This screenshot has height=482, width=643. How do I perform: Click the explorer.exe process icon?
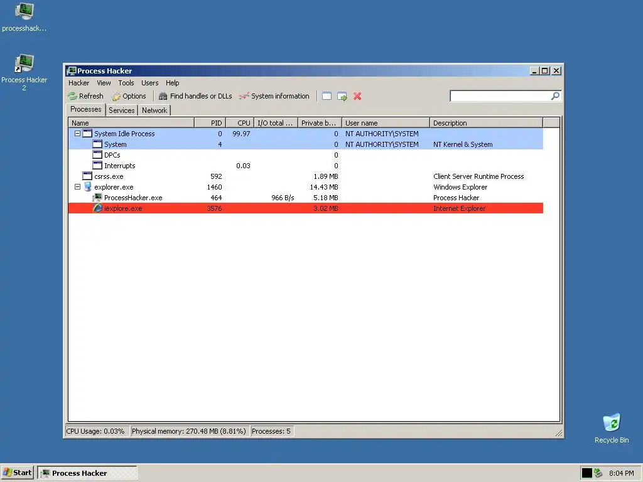click(x=87, y=187)
